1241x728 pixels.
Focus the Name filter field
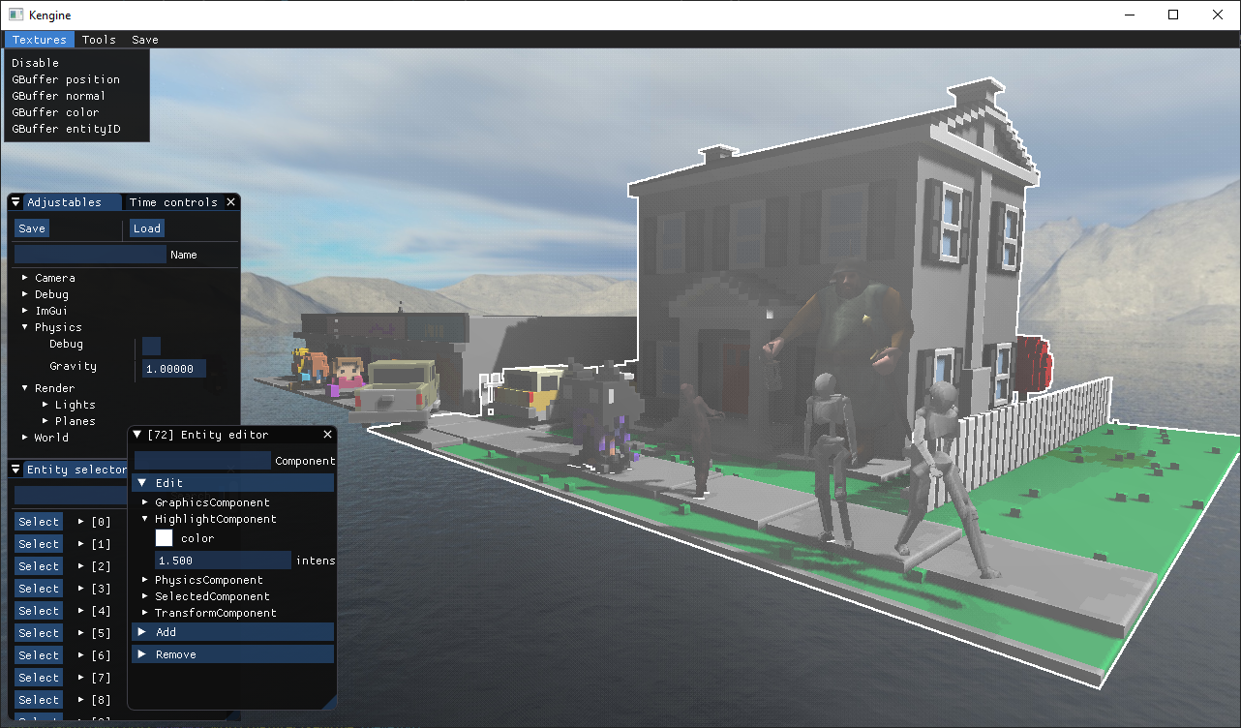click(x=90, y=255)
